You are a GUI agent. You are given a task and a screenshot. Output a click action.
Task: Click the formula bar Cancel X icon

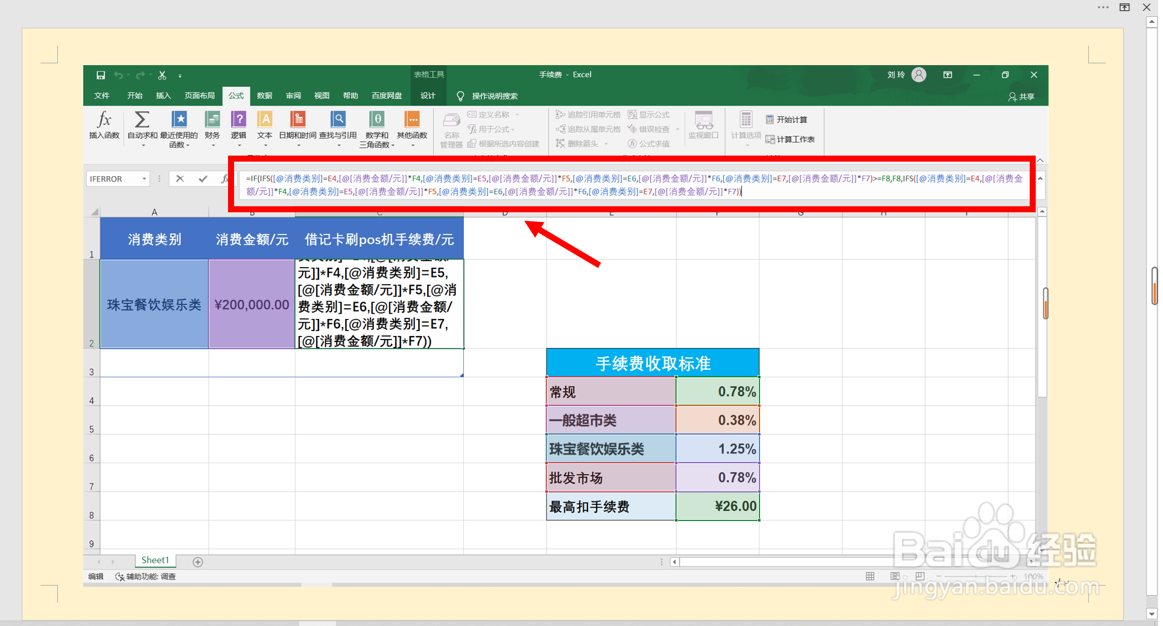[180, 179]
